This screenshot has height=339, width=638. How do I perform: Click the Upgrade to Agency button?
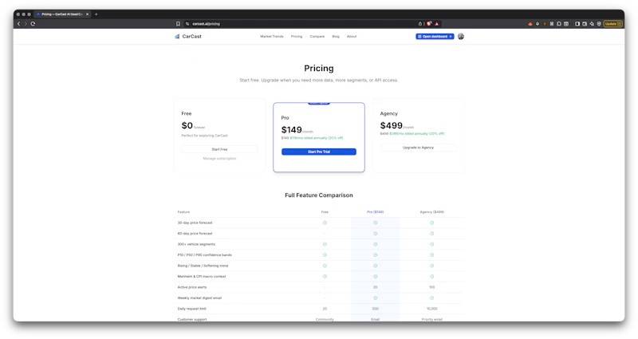pyautogui.click(x=418, y=148)
